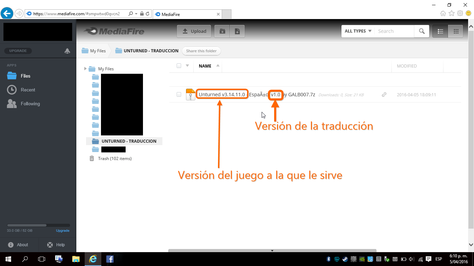Refresh the page with the reload icon

click(147, 14)
